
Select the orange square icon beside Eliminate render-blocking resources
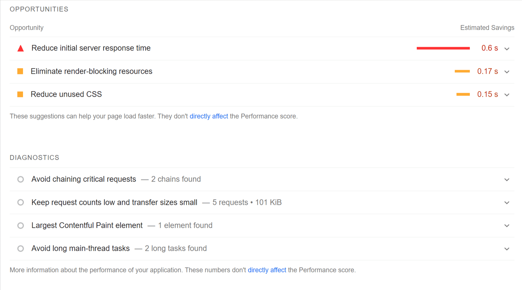20,71
